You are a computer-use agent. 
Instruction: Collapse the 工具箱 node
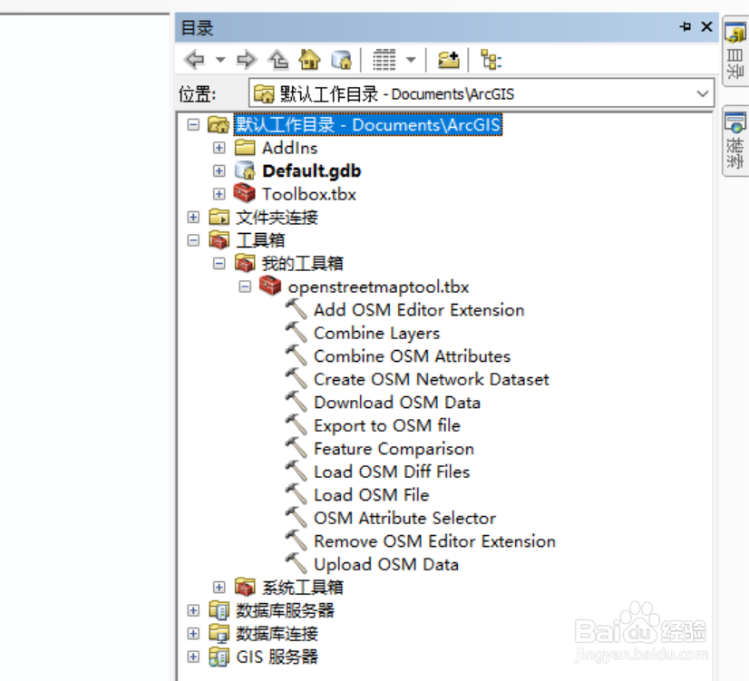[x=193, y=239]
